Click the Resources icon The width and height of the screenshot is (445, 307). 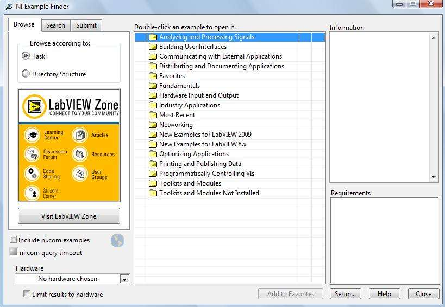[x=80, y=155]
